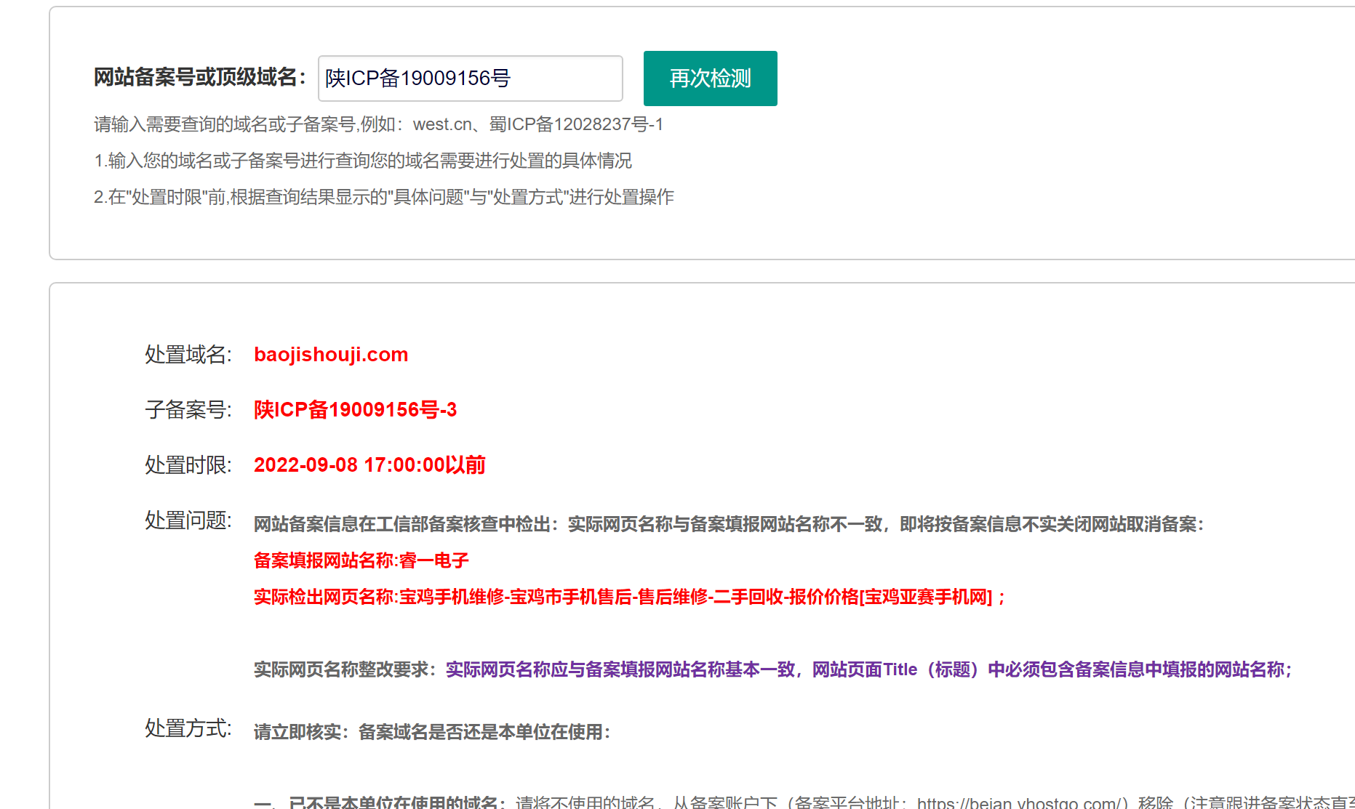Click the 处置问题 label

click(x=188, y=520)
